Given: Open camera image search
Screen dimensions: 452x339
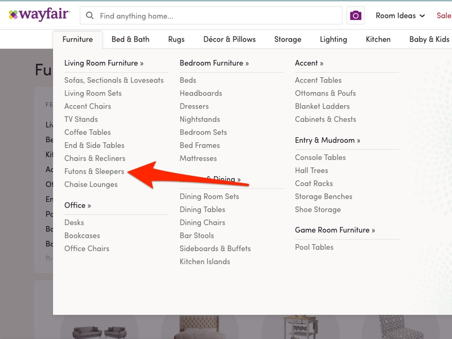Looking at the screenshot, I should pyautogui.click(x=355, y=16).
